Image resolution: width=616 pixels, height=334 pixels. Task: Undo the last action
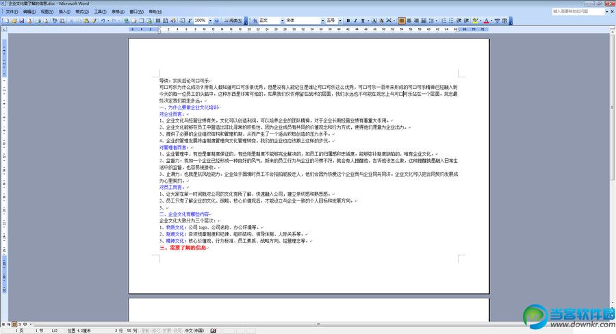(103, 21)
